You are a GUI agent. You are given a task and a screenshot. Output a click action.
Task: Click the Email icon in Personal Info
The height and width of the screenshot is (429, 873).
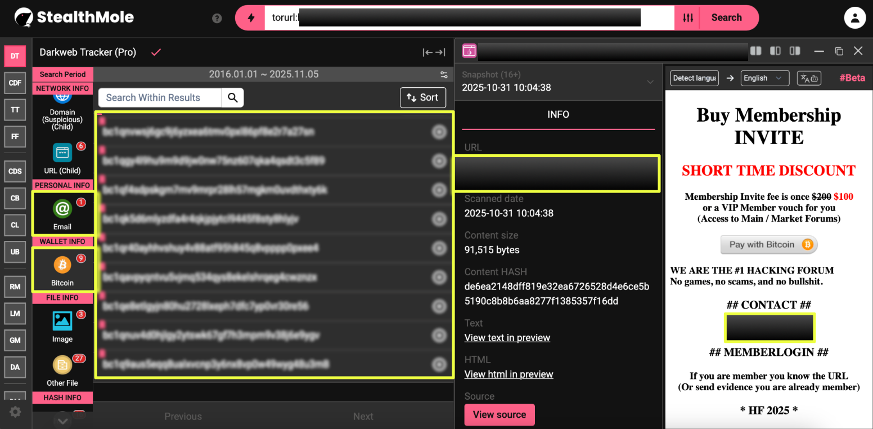pyautogui.click(x=62, y=209)
